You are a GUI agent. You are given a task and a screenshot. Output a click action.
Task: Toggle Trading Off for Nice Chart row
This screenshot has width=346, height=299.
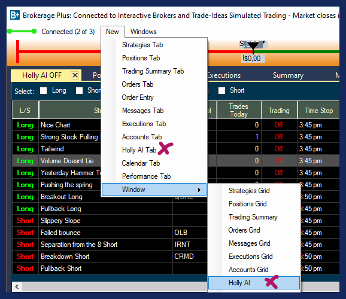[x=279, y=125]
